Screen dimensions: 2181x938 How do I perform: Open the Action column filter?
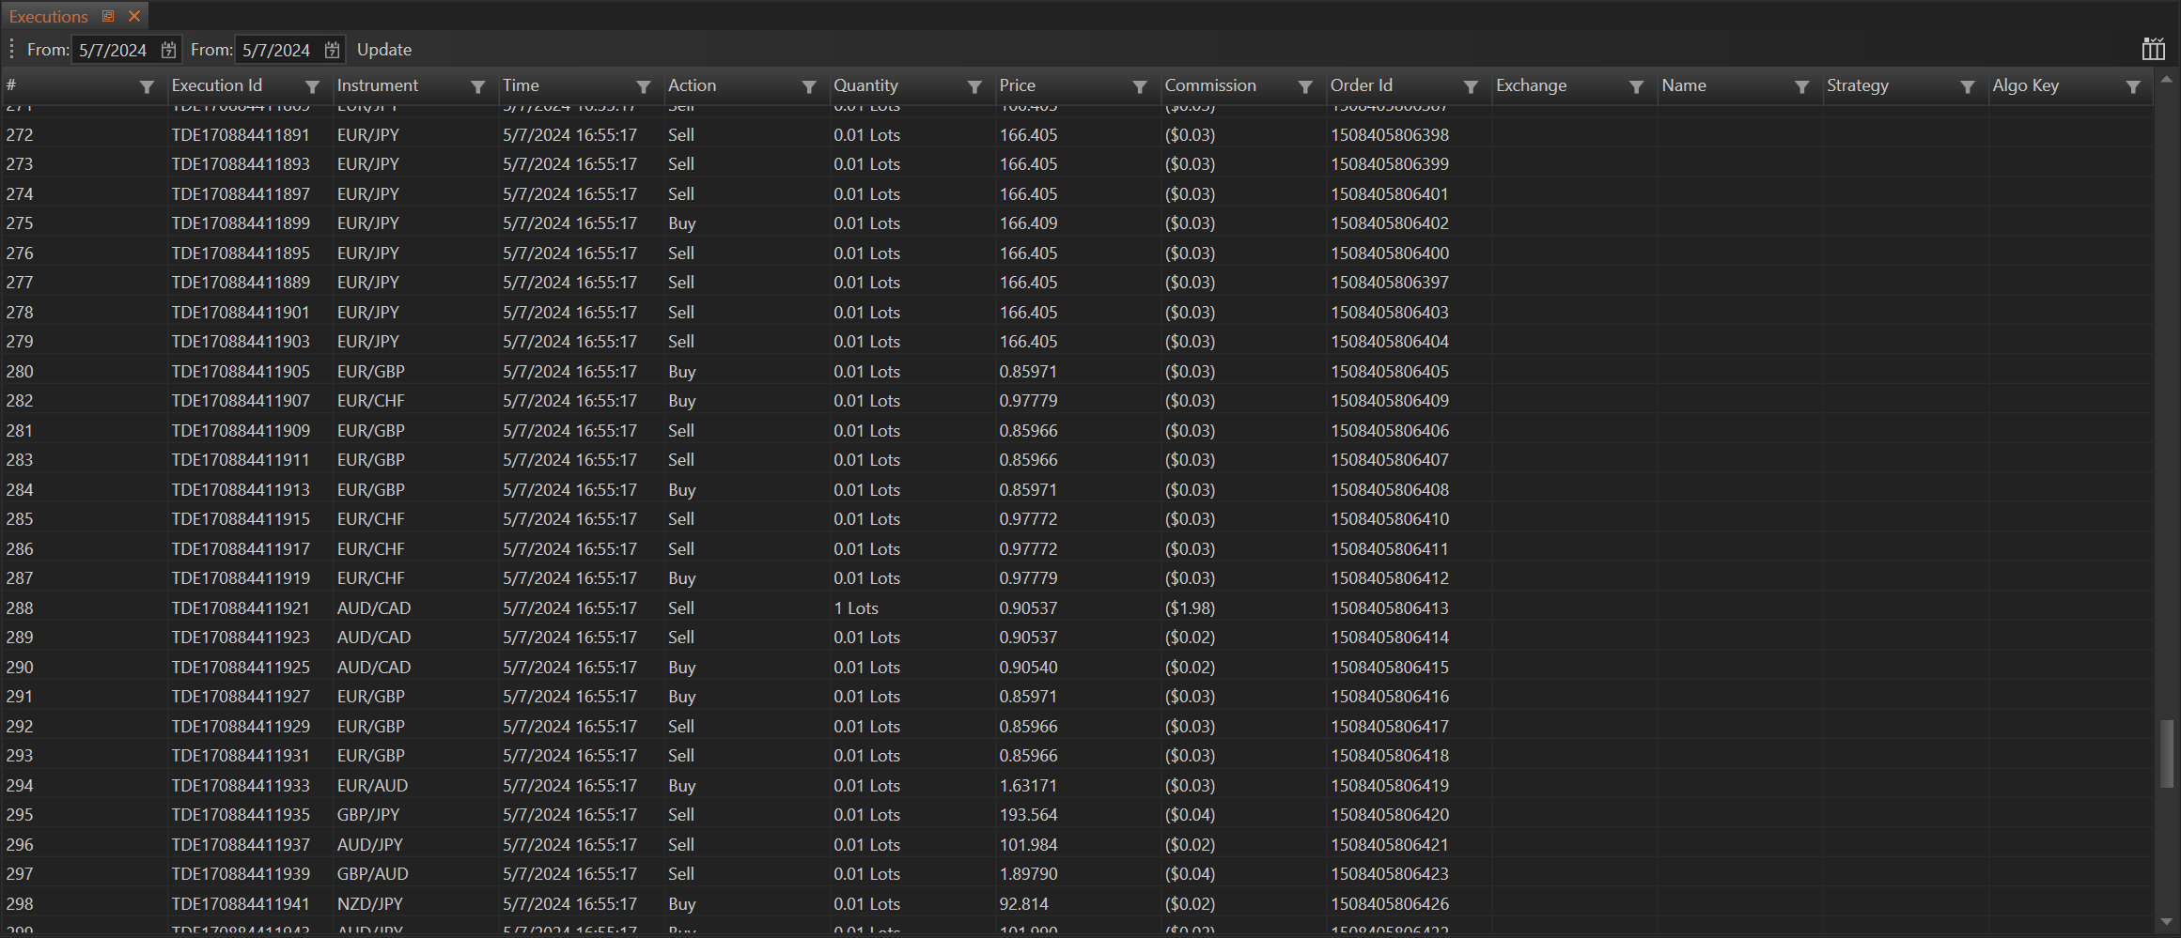click(x=808, y=87)
